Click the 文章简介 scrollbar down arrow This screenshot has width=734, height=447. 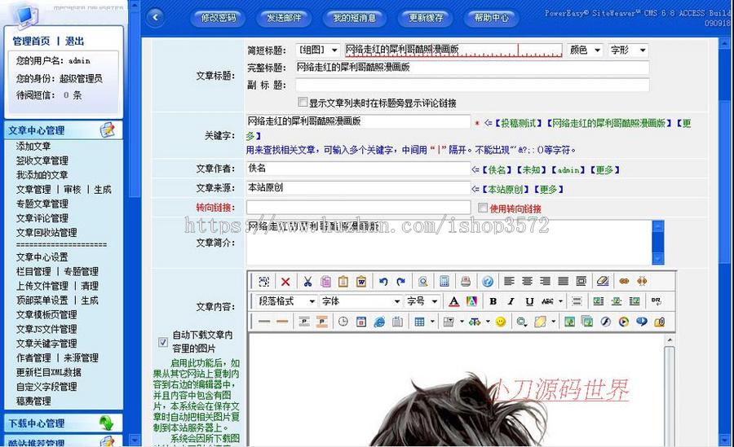coord(658,259)
